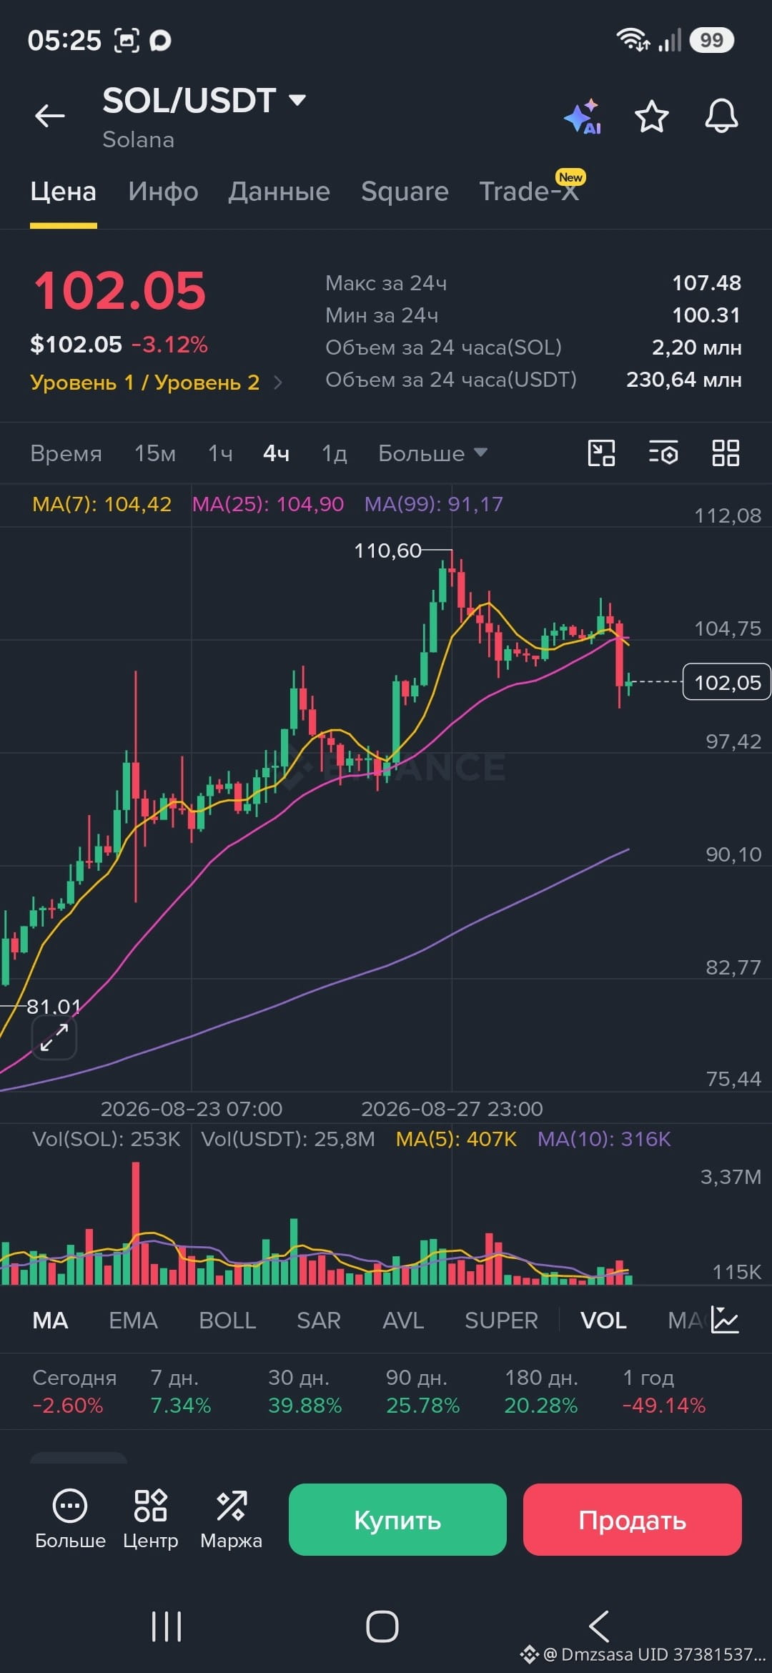Screen dimensions: 772x1673
Task: Toggle the SUPER indicator
Action: click(501, 1321)
